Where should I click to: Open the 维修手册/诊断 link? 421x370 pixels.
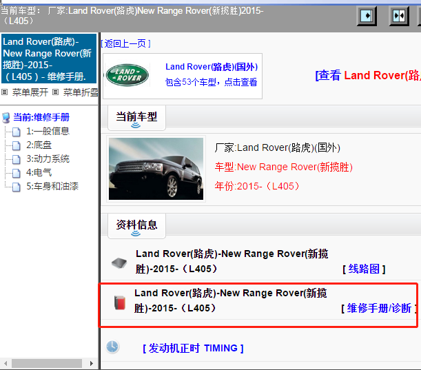point(379,308)
